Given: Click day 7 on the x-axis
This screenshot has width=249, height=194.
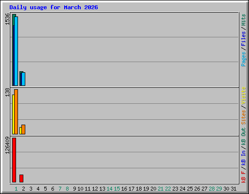Looking at the screenshot, I should coord(60,189).
